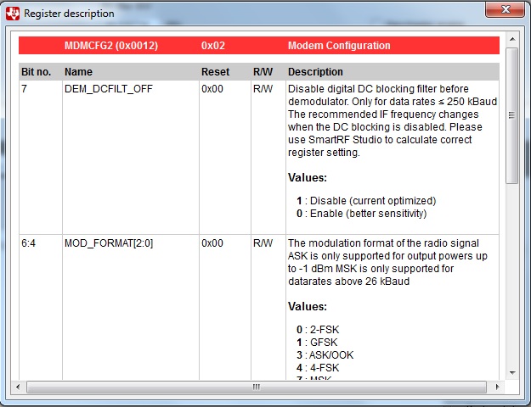Select the MOD_FORMAT[2:0] field name
531x407 pixels.
pos(109,243)
